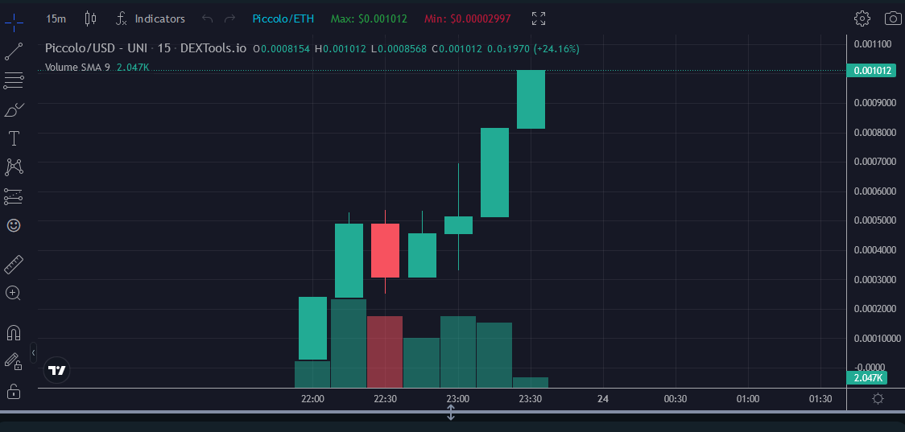Click the Max: $0.001012 label
905x432 pixels.
coord(369,19)
